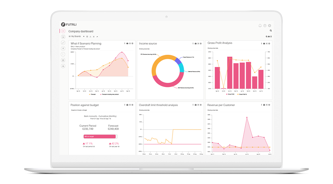The height and width of the screenshot is (184, 333).
Task: Click the search magnifier icon
Action: pyautogui.click(x=271, y=31)
